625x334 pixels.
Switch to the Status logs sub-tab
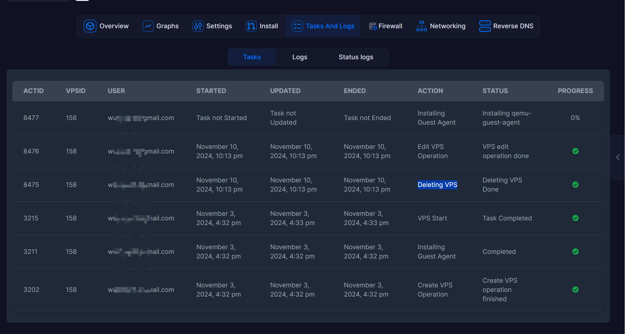pyautogui.click(x=356, y=57)
